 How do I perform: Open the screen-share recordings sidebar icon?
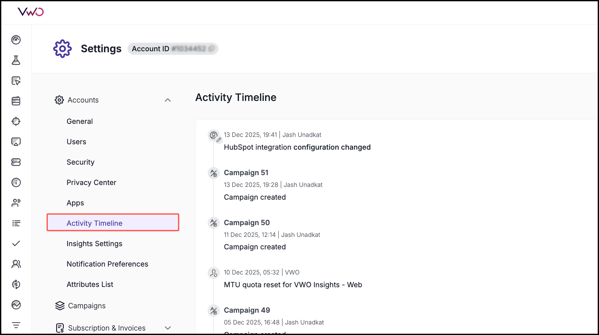tap(16, 141)
